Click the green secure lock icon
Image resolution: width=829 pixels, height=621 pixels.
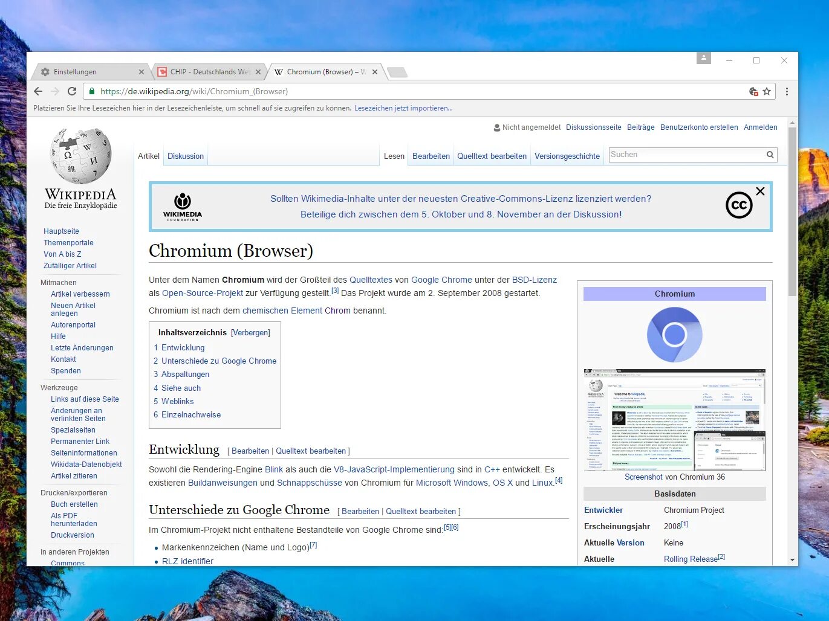pos(92,91)
